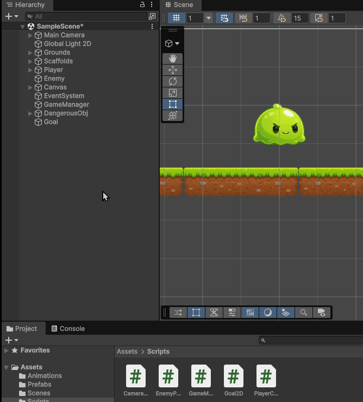
Task: Click the Project plus create button
Action: click(11, 340)
